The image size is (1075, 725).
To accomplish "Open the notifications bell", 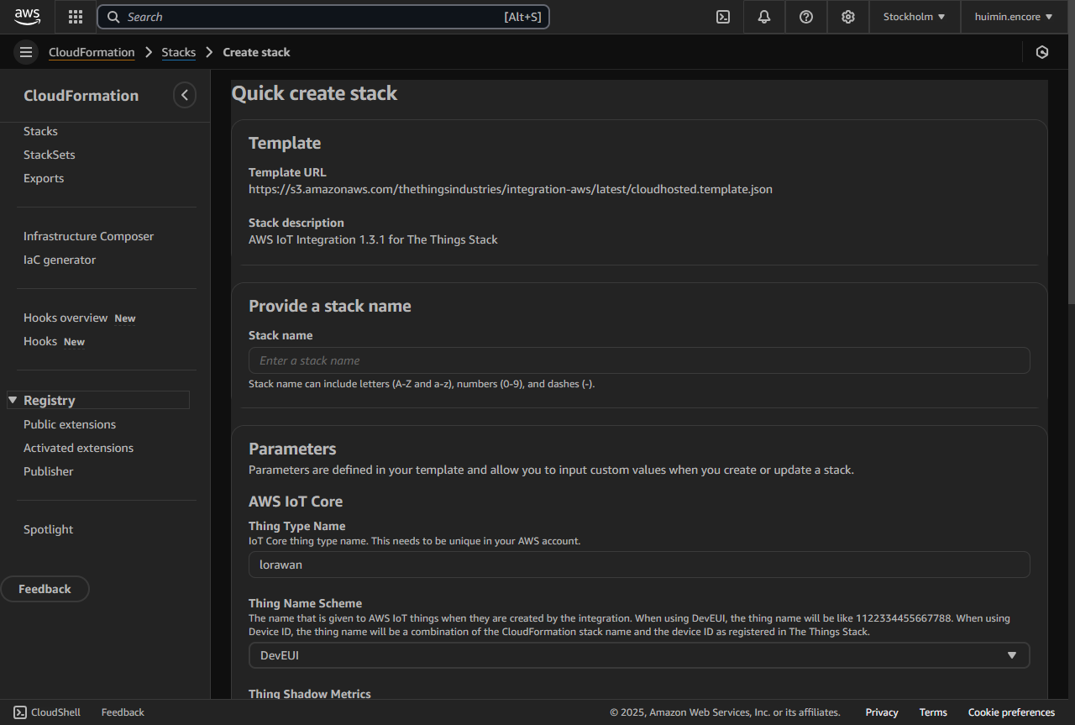I will (x=764, y=17).
